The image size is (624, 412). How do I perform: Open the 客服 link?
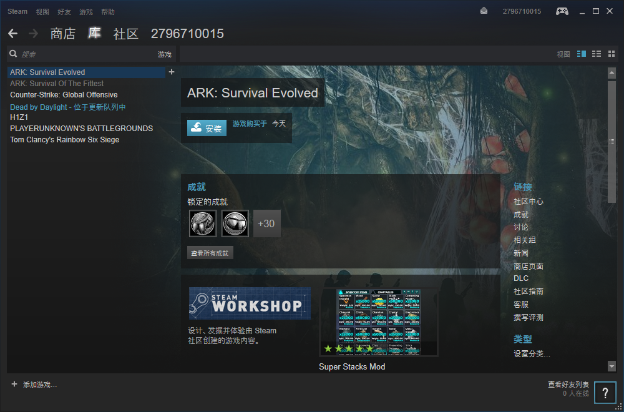tap(521, 304)
